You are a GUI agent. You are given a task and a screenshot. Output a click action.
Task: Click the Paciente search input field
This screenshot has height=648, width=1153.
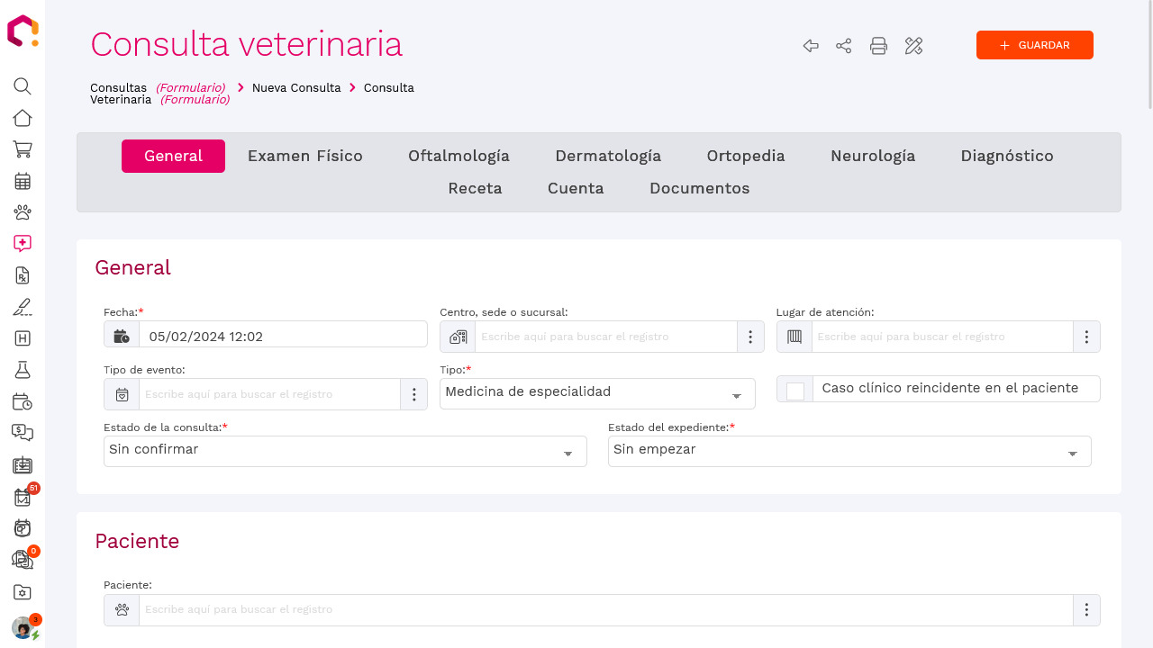click(x=540, y=609)
